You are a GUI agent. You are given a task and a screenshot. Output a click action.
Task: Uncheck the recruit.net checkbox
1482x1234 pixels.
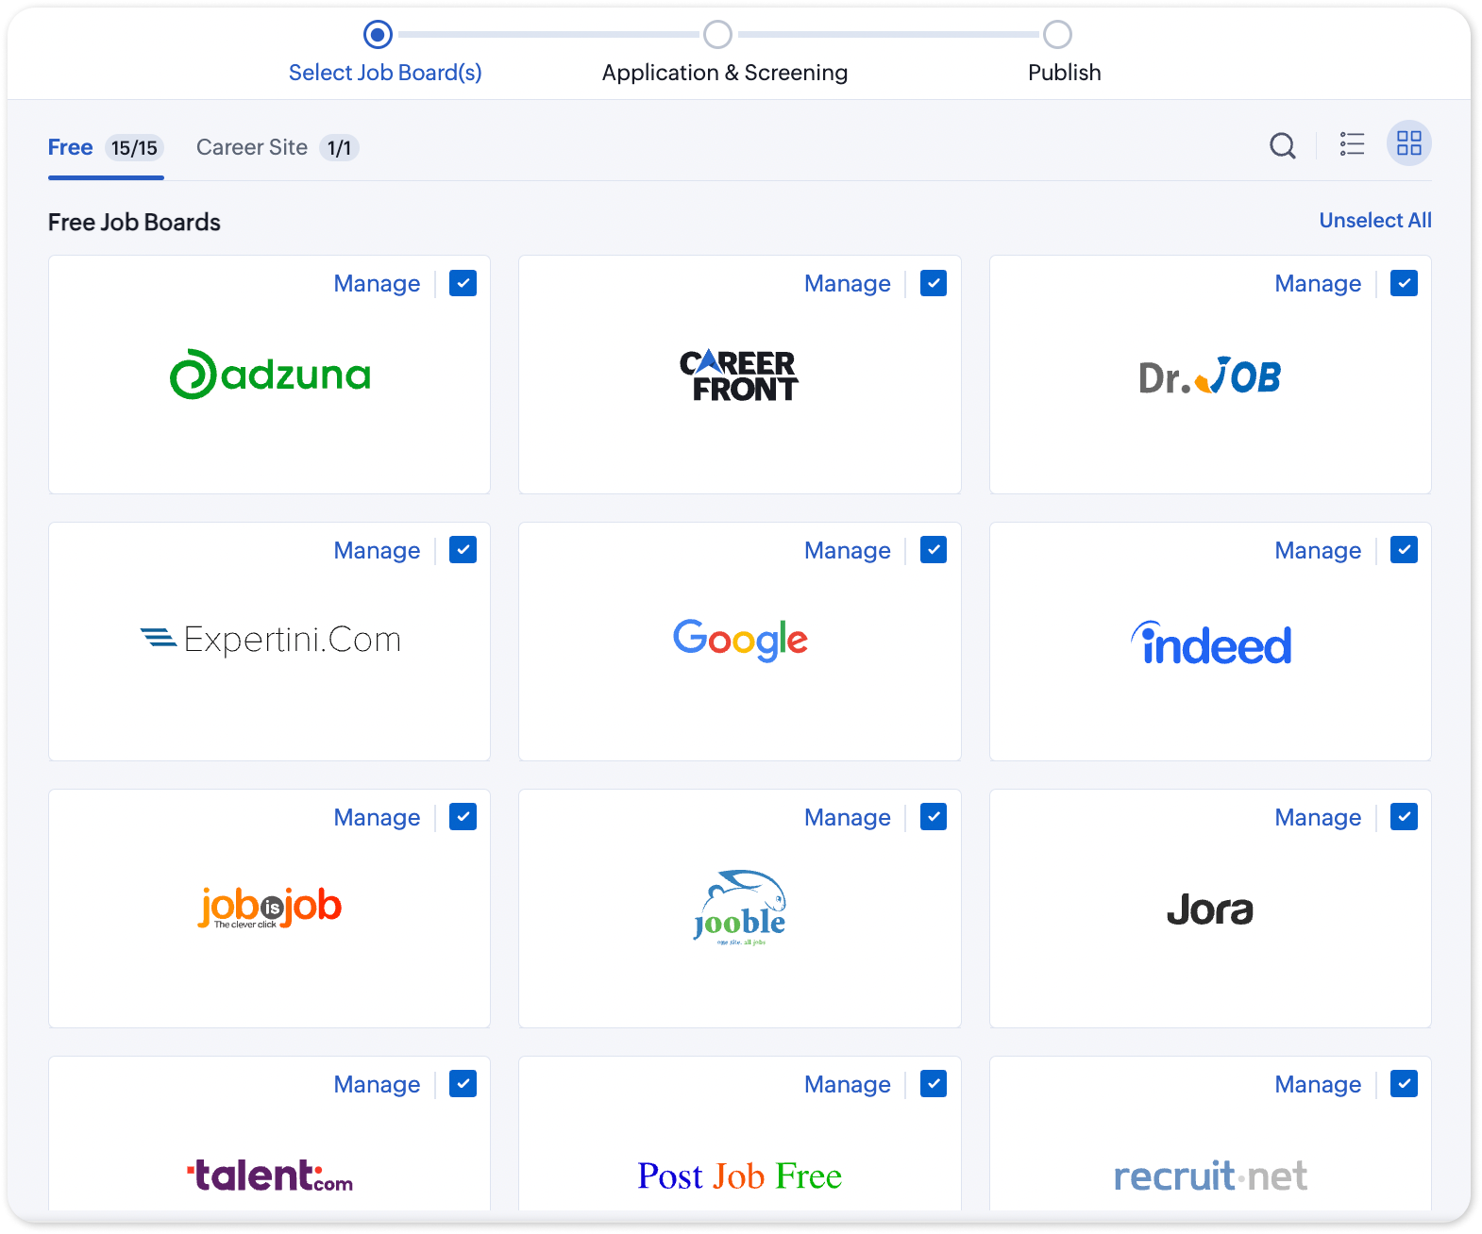tap(1404, 1084)
